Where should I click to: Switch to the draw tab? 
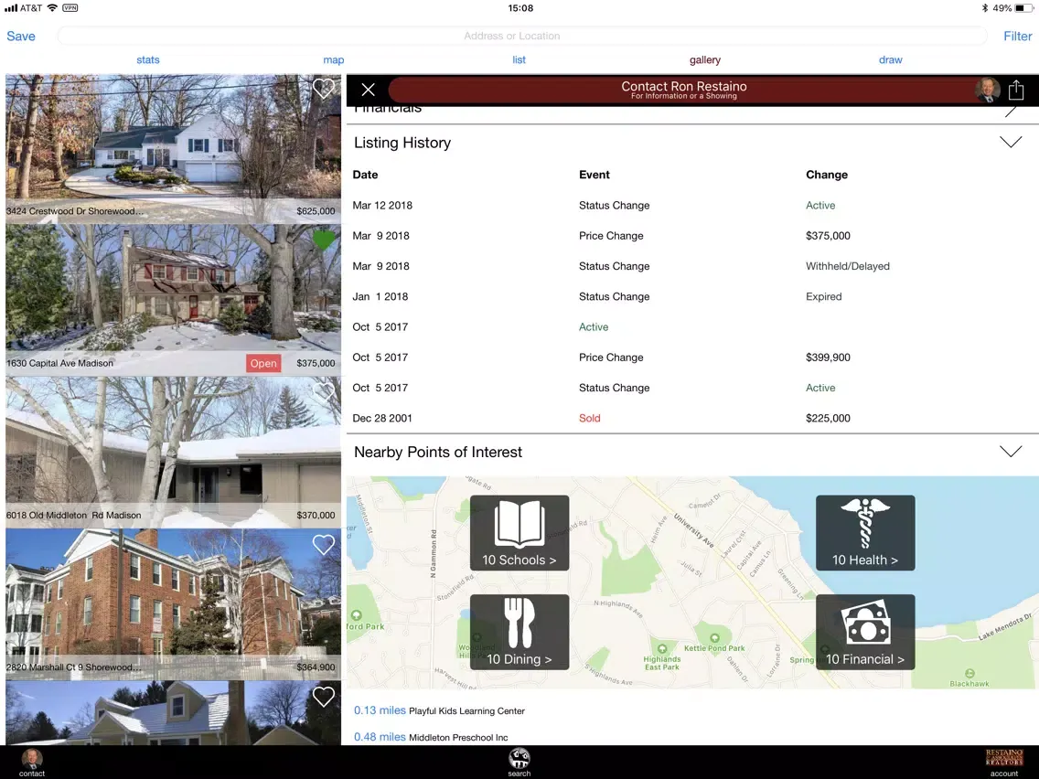pos(891,59)
